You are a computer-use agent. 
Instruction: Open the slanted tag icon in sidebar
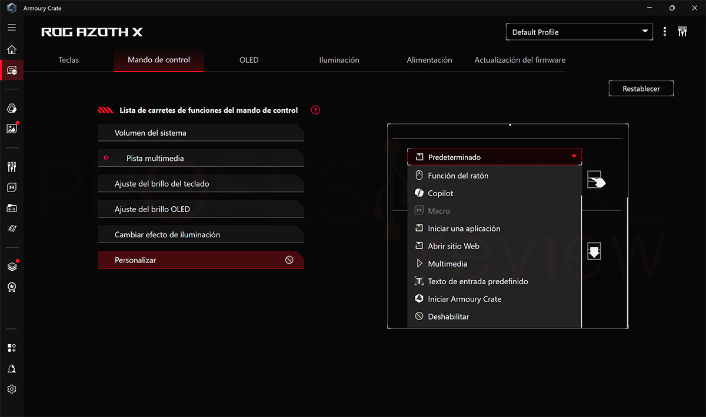[x=12, y=228]
